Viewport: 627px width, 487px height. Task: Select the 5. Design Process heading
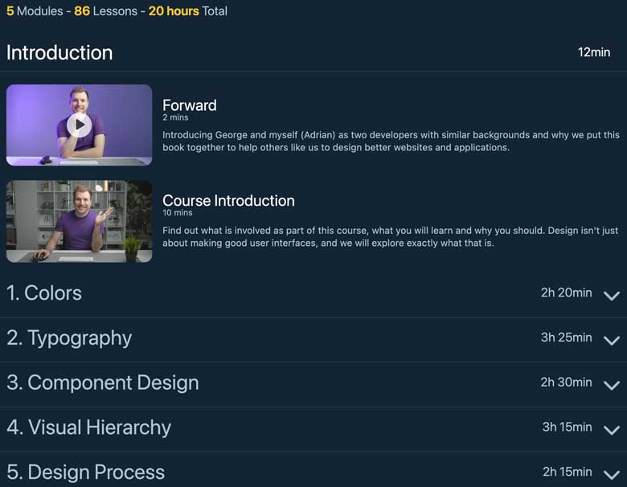pyautogui.click(x=85, y=472)
